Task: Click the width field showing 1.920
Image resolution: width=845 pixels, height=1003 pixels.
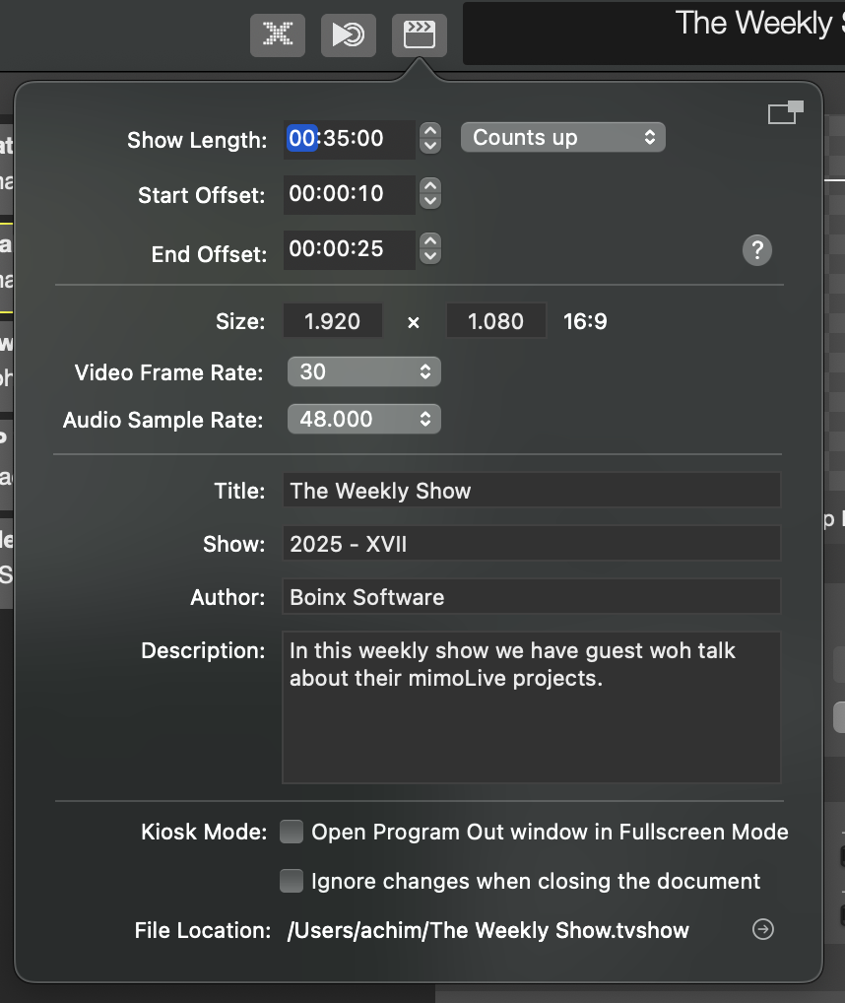Action: (333, 320)
